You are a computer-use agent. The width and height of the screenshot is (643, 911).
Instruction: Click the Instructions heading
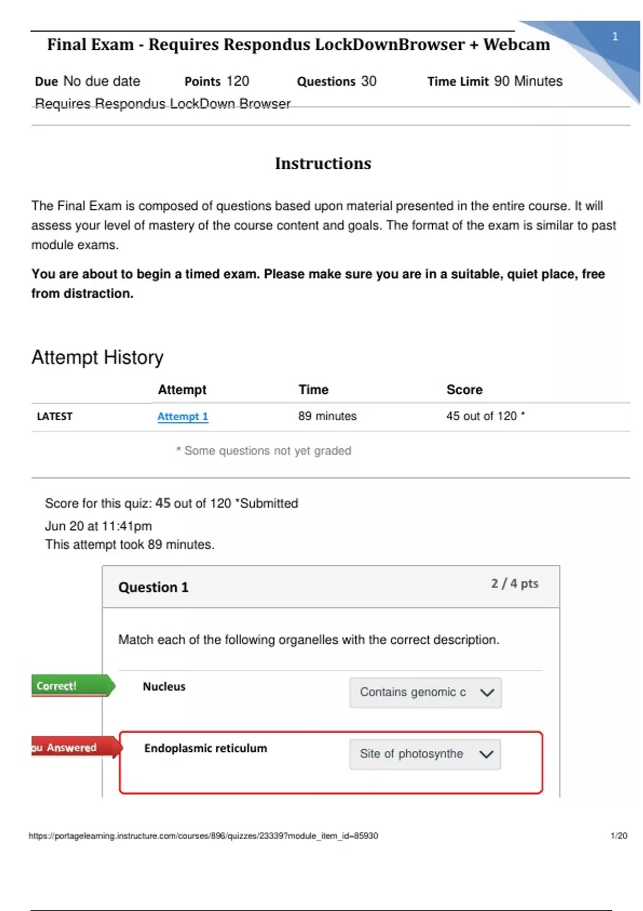pos(323,163)
